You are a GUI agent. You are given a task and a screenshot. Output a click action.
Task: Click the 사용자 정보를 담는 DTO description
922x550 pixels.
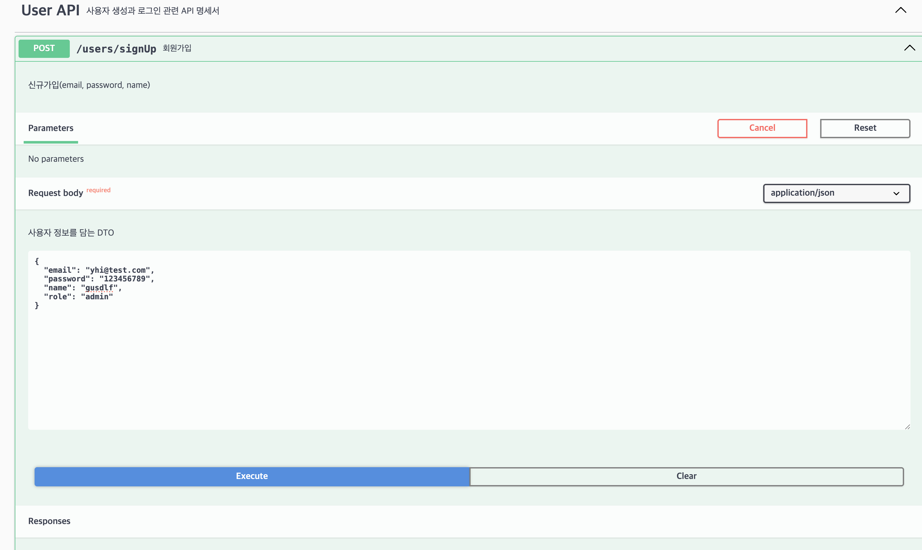71,233
